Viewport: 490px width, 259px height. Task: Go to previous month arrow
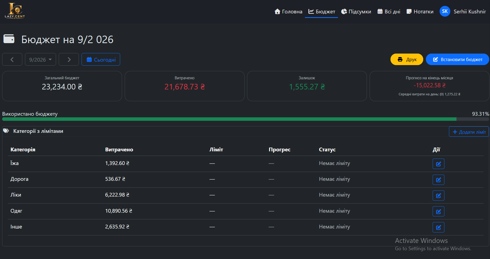pyautogui.click(x=12, y=59)
